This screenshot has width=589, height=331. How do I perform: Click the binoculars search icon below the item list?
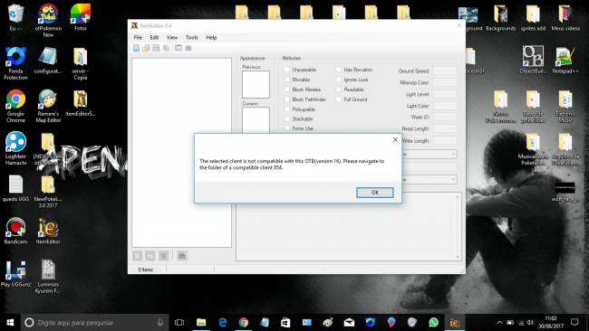pyautogui.click(x=182, y=256)
